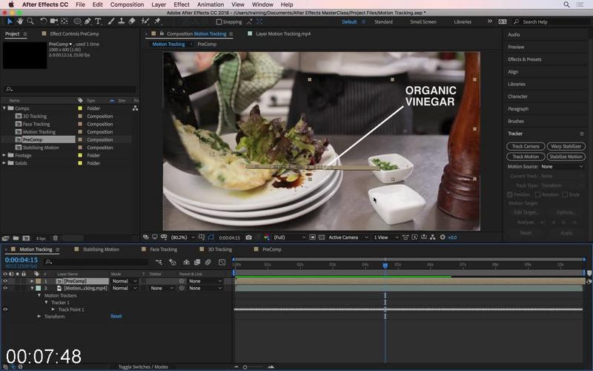The image size is (593, 371).
Task: Hide the PreComp layer with its eye icon
Action: tap(5, 281)
